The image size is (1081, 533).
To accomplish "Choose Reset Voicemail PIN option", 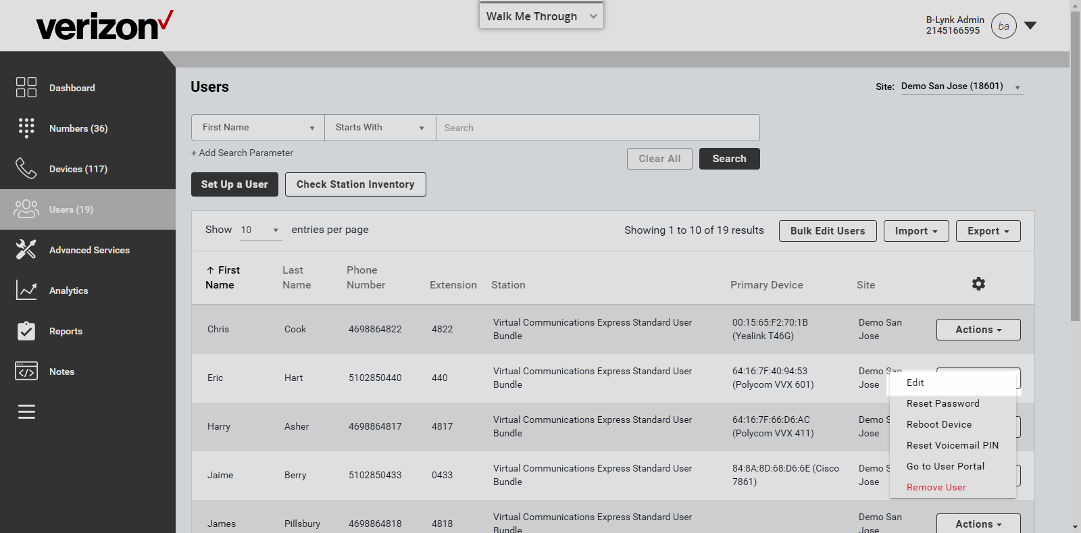I will pos(953,445).
